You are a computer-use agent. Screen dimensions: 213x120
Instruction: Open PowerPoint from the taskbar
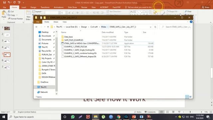pyautogui.click(x=134, y=117)
